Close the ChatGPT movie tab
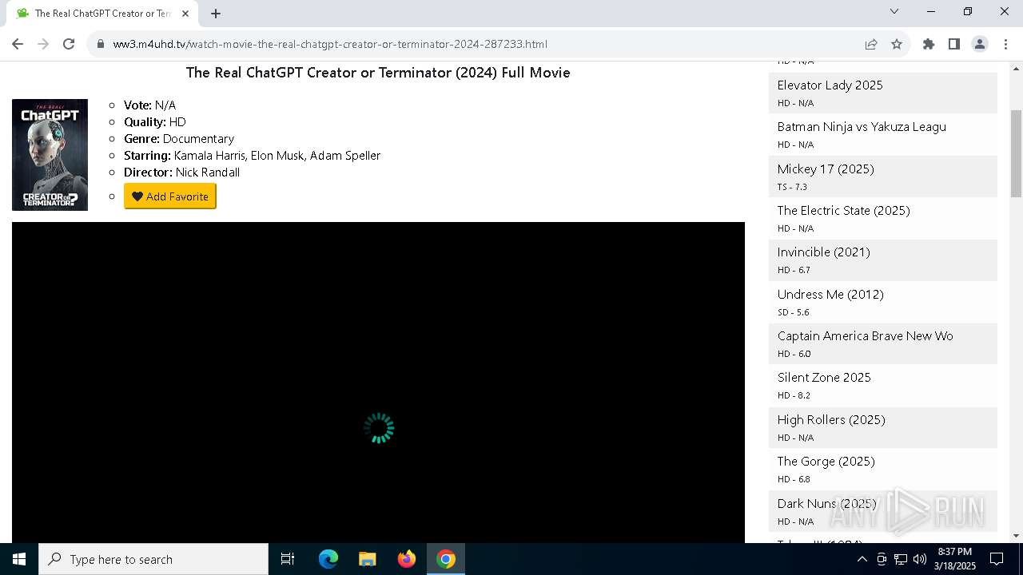The image size is (1023, 575). (185, 13)
